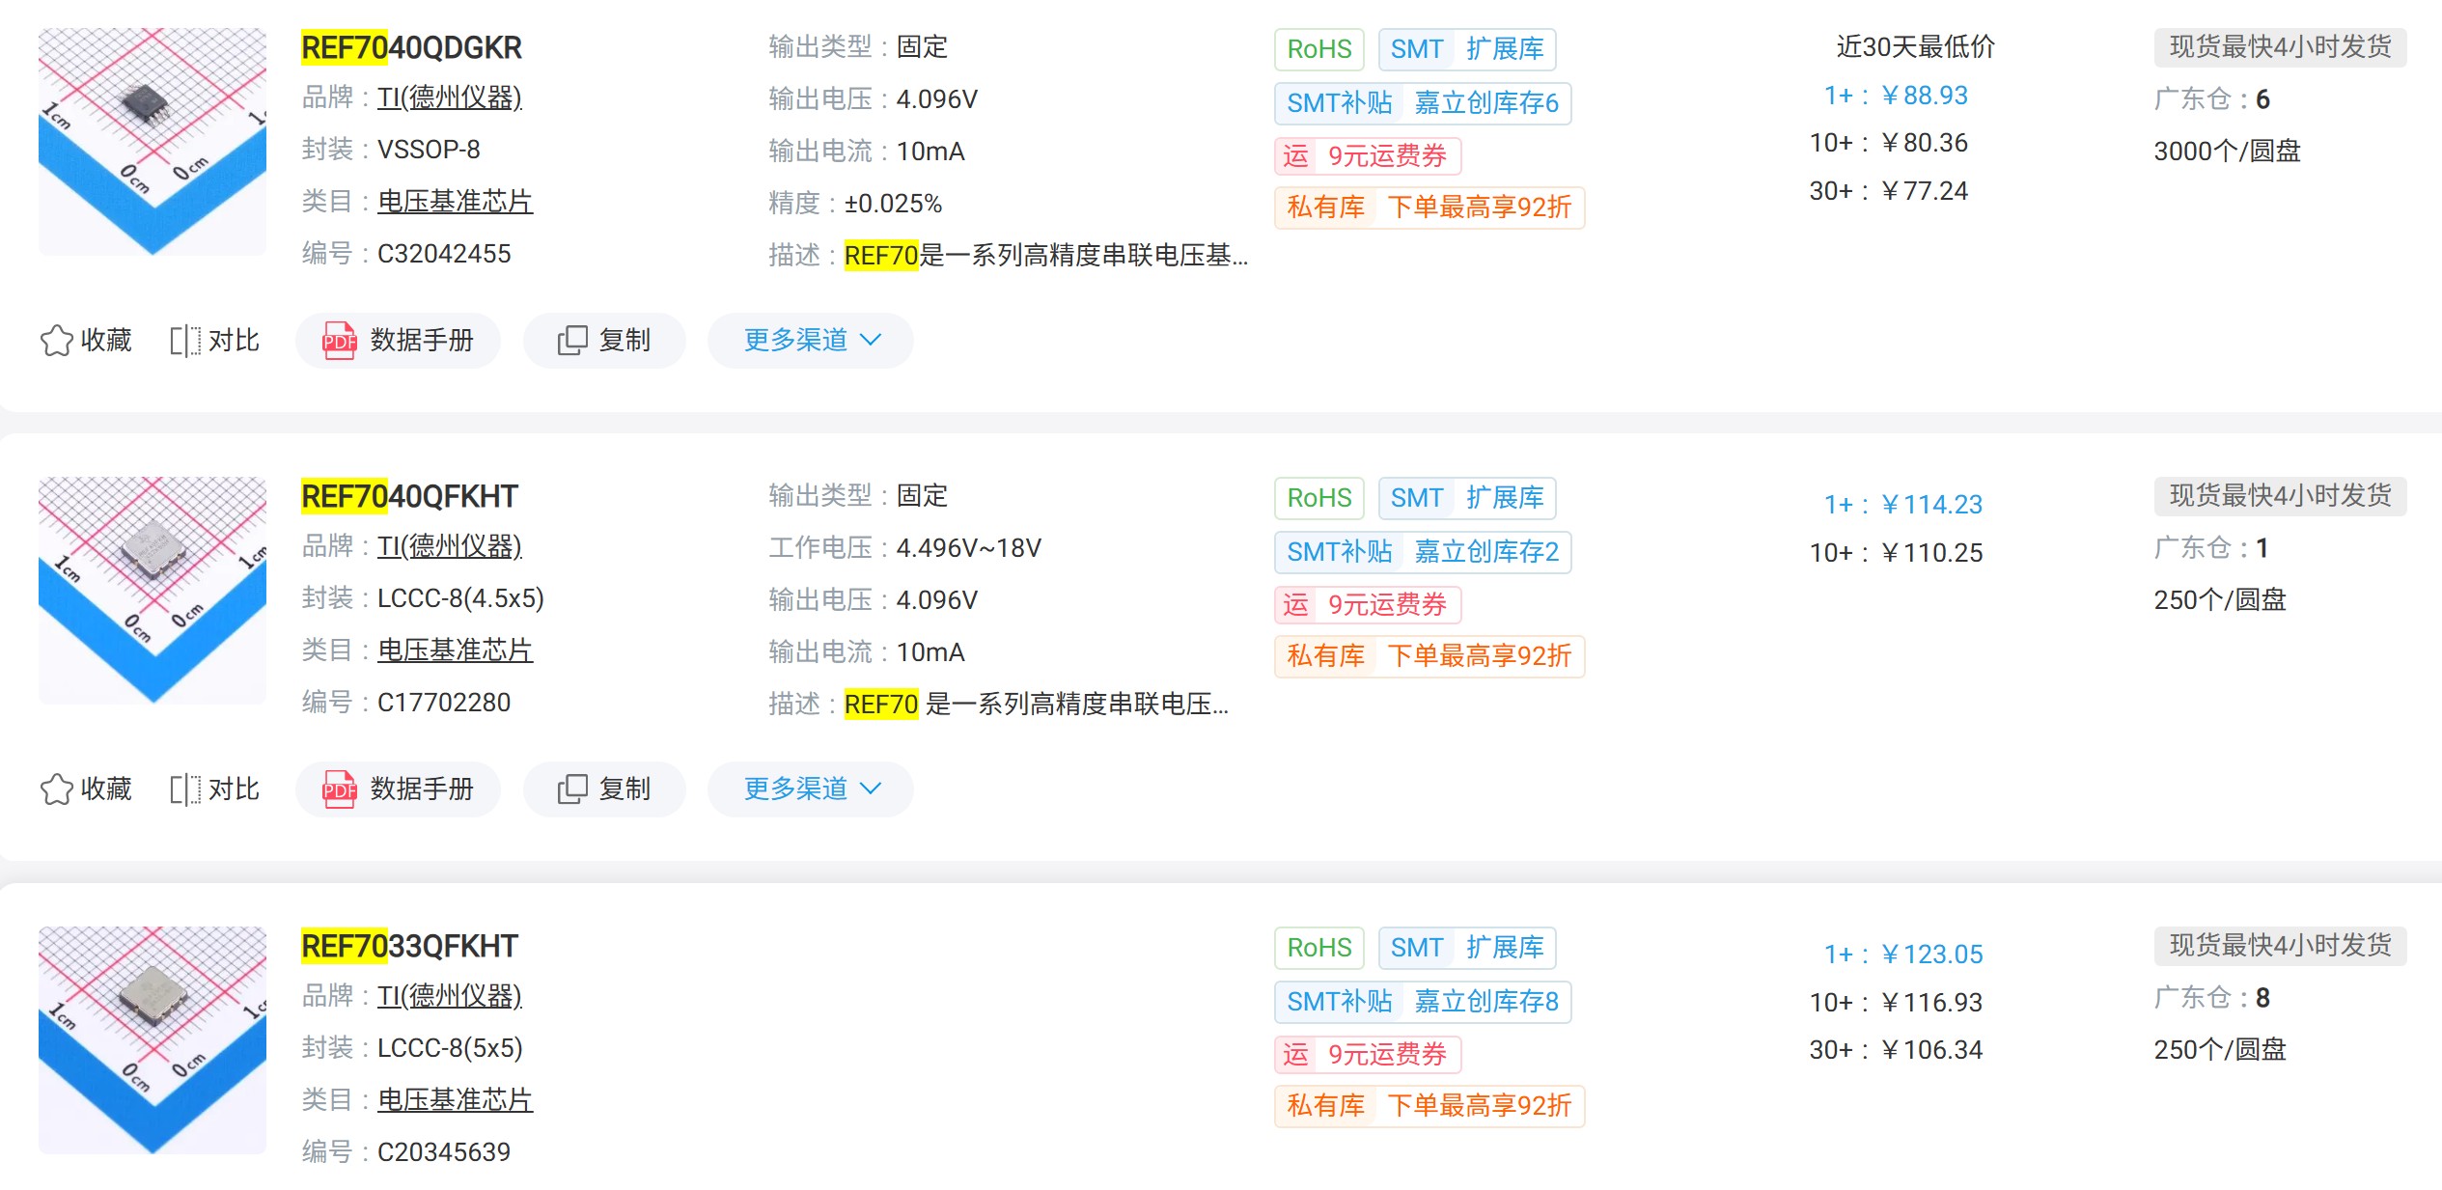
Task: Open the datasheet PDF for REF7040QFKHT
Action: click(x=397, y=789)
